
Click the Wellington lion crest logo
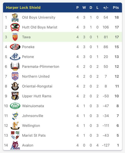[x=15, y=125]
